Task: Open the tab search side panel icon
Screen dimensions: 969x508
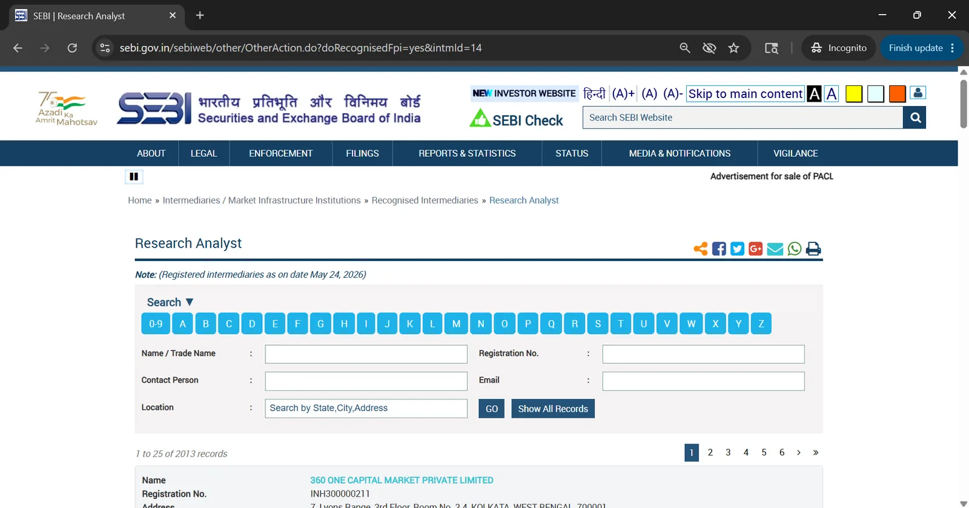Action: (x=771, y=48)
